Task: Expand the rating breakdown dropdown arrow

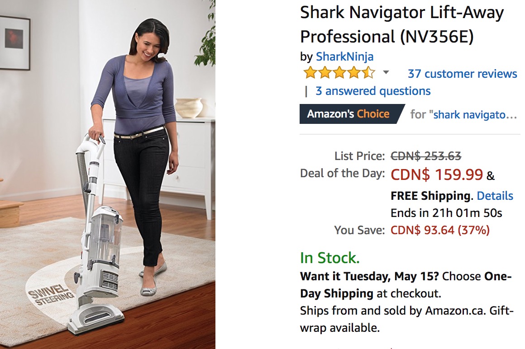Action: pyautogui.click(x=386, y=72)
